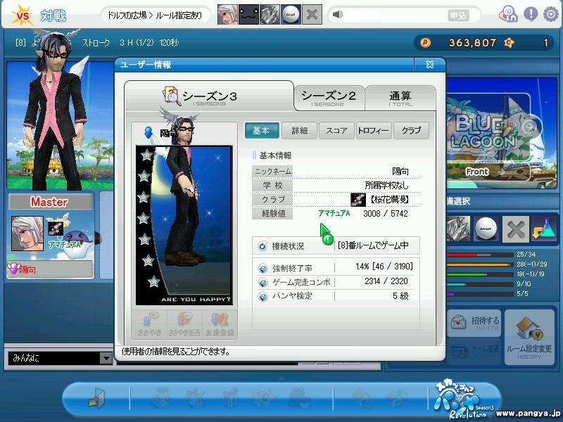The width and height of the screenshot is (563, 422).
Task: Click the orange control stat bar 28(-1)/29
Action: click(x=480, y=265)
